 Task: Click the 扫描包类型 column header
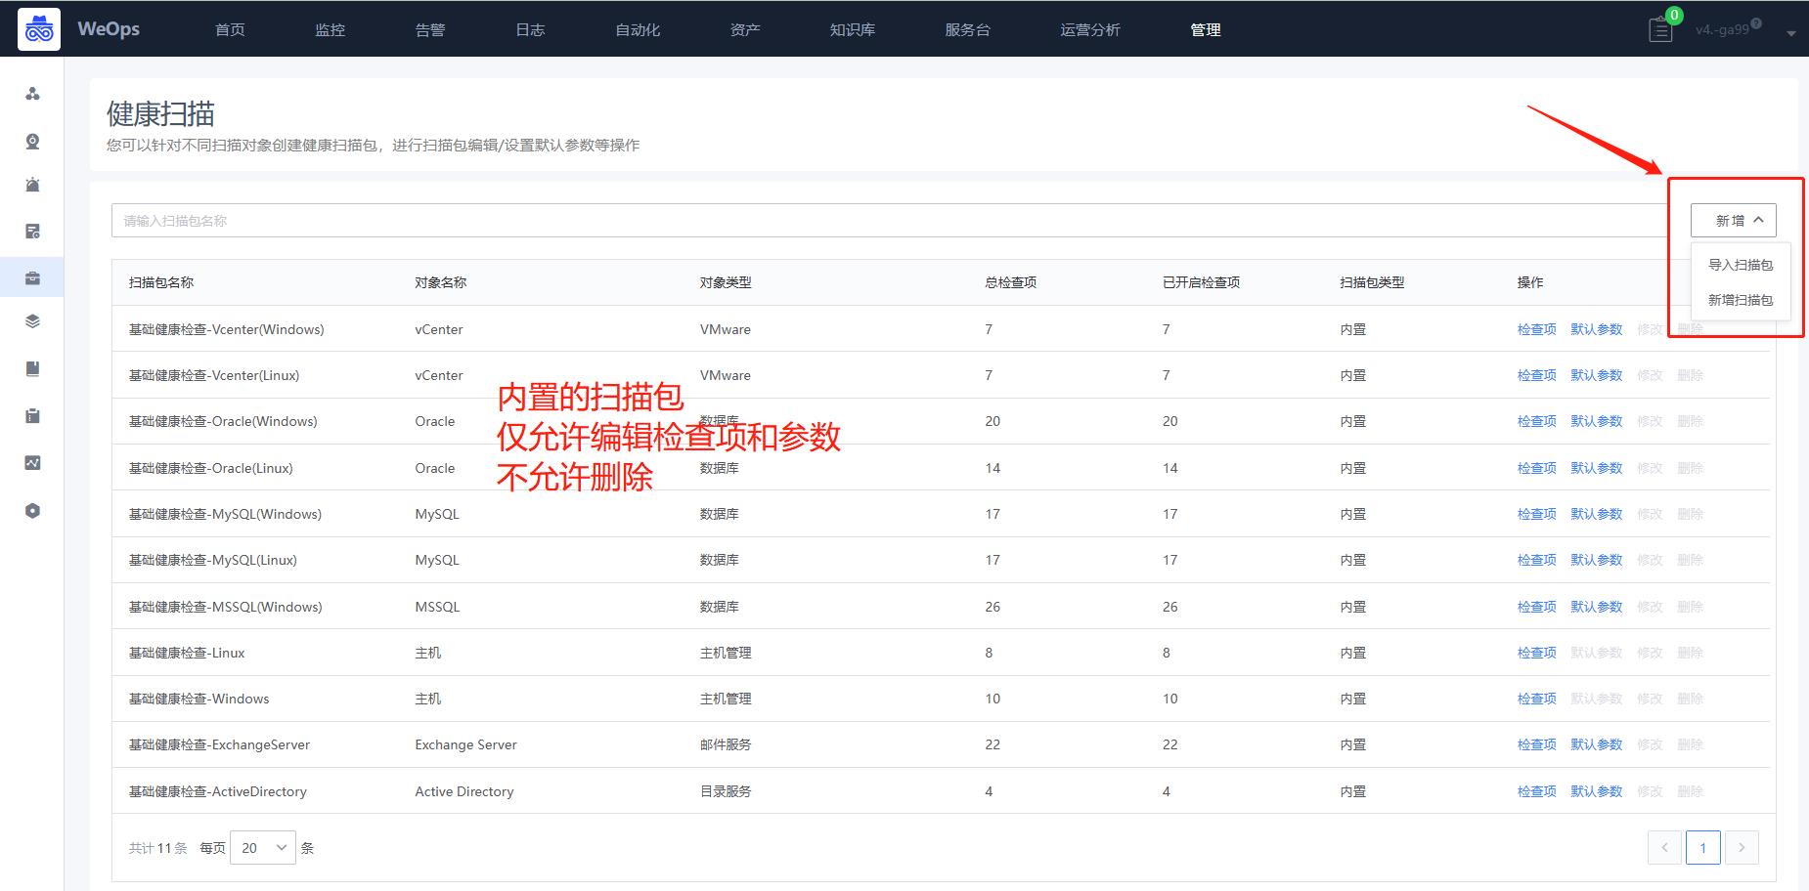(x=1372, y=282)
